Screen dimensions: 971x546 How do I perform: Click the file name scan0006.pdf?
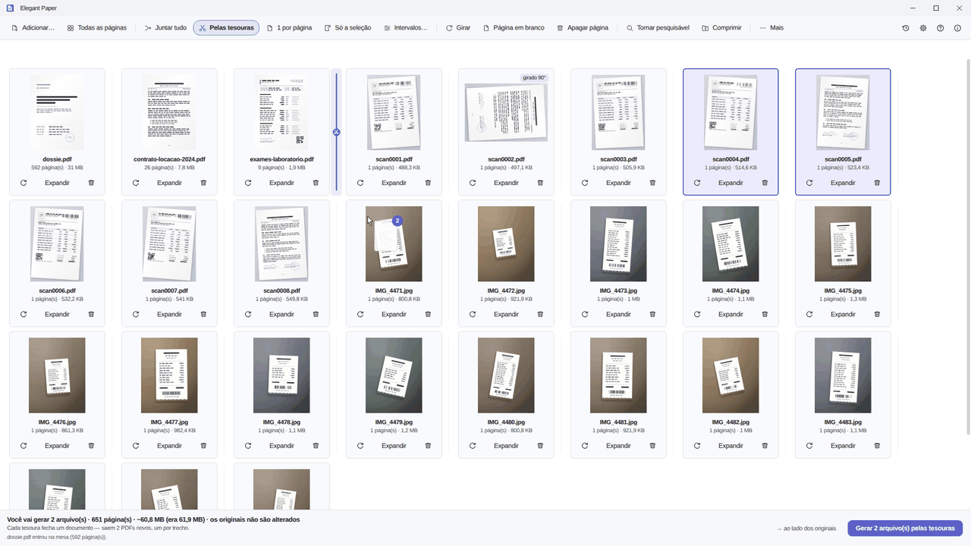[57, 291]
